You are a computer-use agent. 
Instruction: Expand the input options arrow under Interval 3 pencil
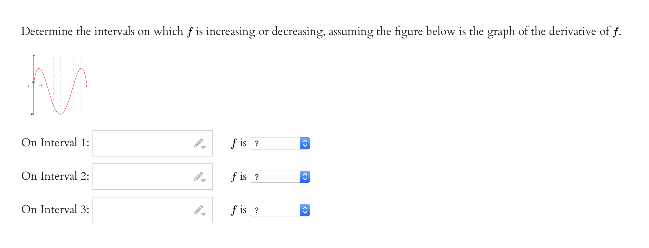[x=204, y=215]
